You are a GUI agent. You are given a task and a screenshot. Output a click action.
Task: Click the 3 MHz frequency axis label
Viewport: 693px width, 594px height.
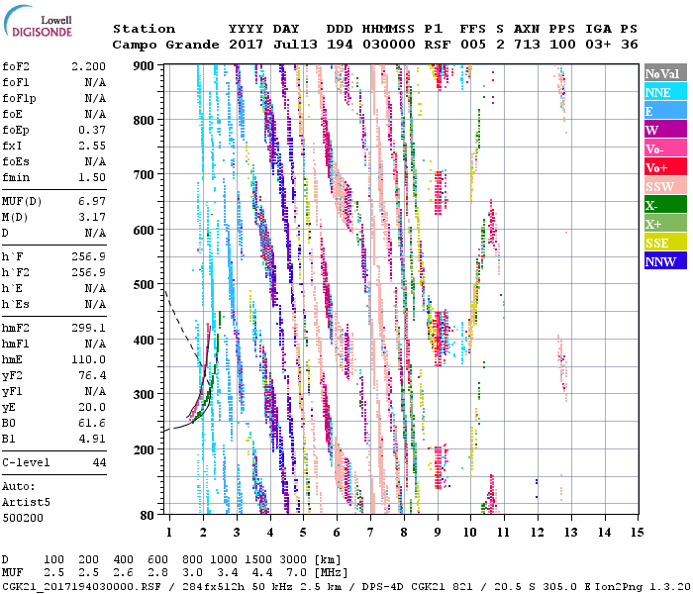tap(237, 533)
